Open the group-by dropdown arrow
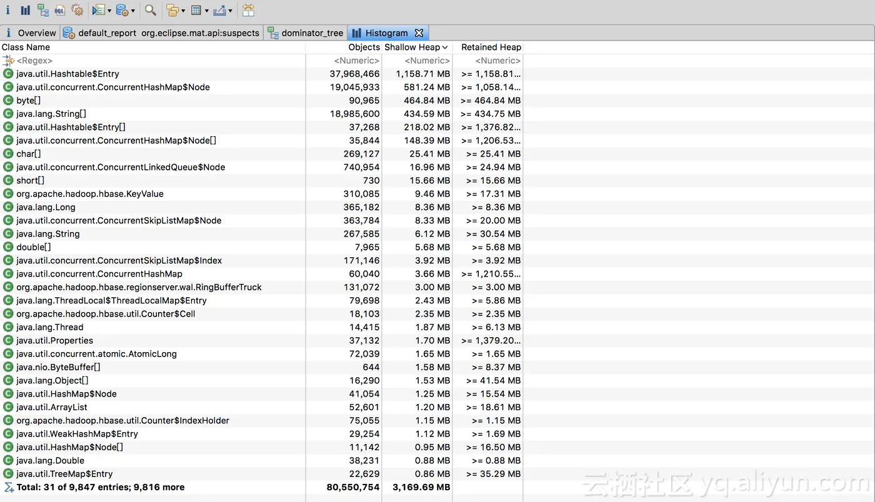 [183, 11]
